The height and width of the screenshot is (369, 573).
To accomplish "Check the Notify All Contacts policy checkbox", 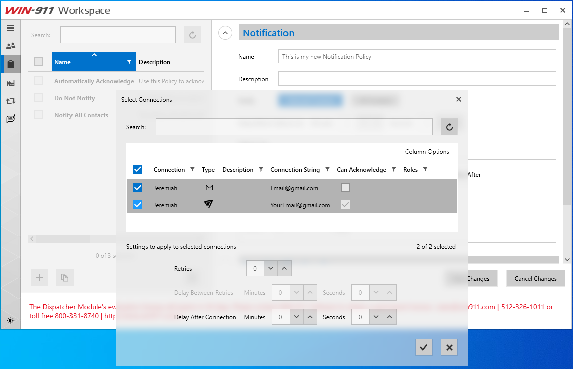I will click(39, 115).
